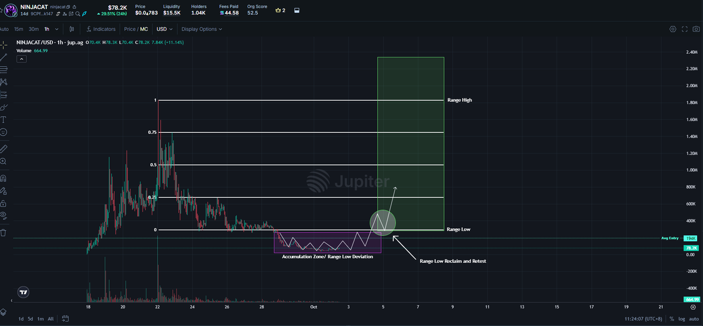Open the forecasting and position tools
This screenshot has height=326, width=703.
coord(4,94)
